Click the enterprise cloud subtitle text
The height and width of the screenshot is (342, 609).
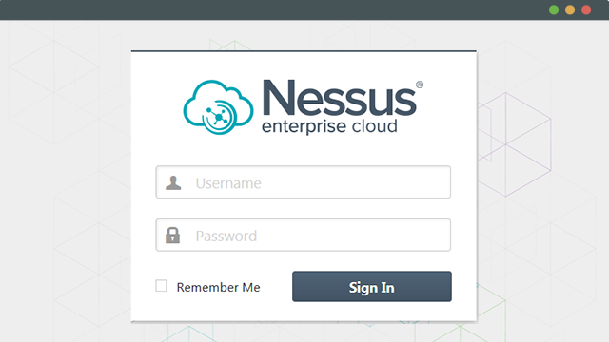[x=329, y=126]
